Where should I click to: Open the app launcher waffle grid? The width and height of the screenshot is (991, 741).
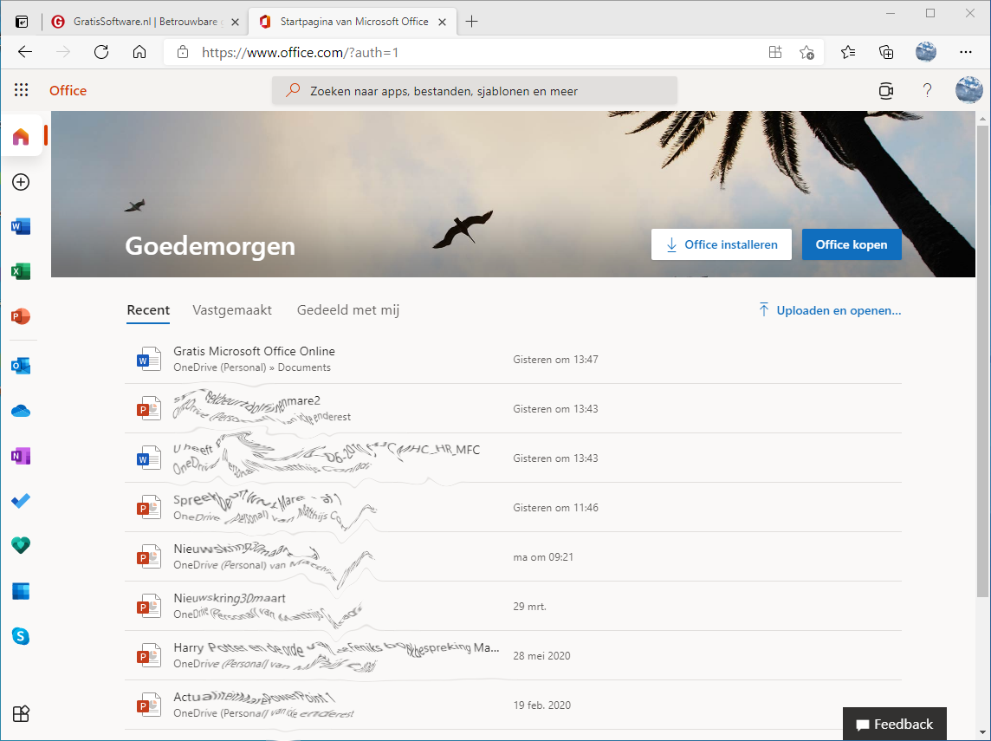[22, 90]
